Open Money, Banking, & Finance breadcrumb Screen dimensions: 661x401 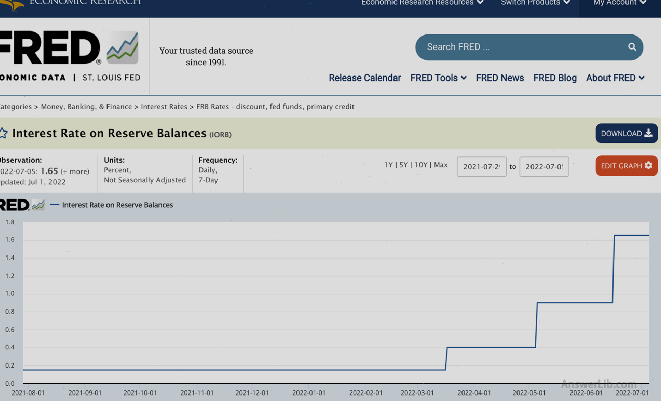pyautogui.click(x=86, y=106)
